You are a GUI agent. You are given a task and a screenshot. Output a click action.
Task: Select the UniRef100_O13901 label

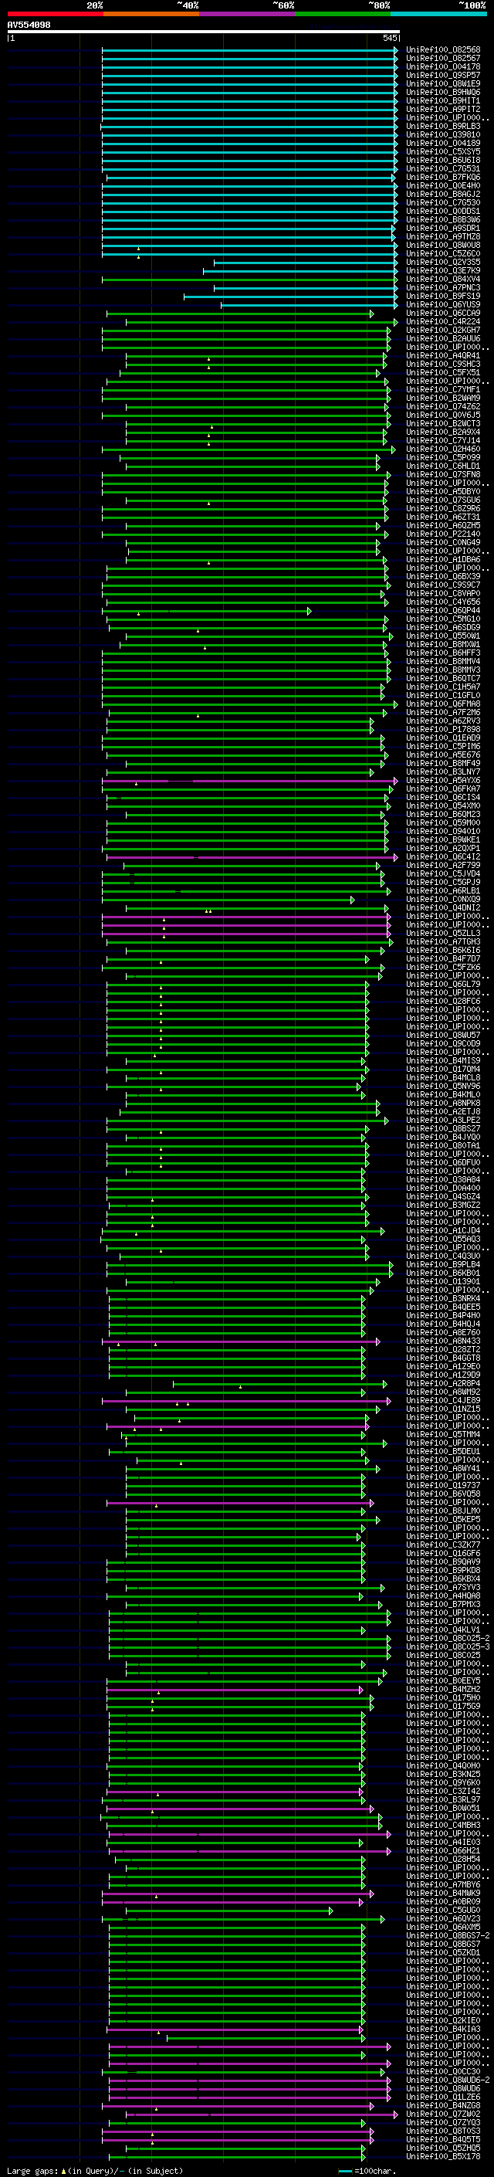pyautogui.click(x=442, y=1282)
